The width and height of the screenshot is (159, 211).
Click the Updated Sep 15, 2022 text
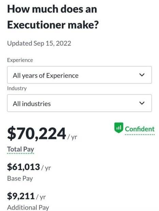pyautogui.click(x=39, y=43)
